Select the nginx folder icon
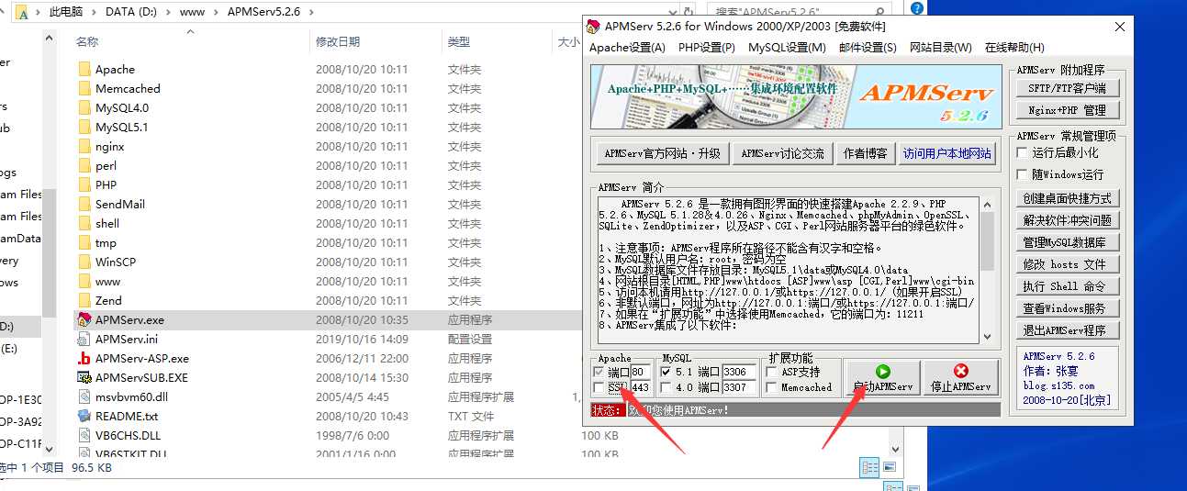Screen dimensions: 1187x491 84,146
